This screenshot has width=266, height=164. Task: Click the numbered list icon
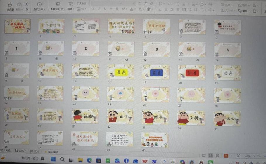click(169, 4)
